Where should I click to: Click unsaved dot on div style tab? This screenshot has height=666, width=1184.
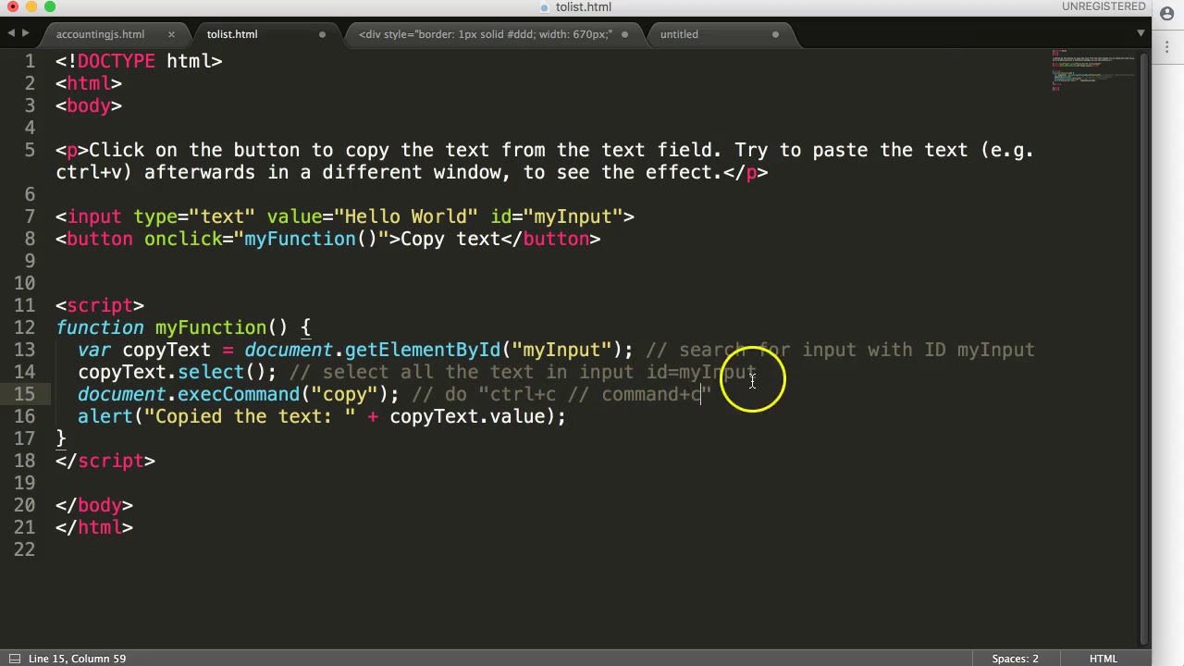pos(624,34)
